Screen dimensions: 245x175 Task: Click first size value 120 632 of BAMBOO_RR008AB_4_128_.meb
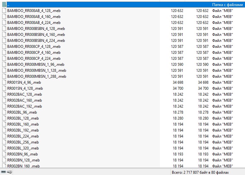(x=177, y=11)
